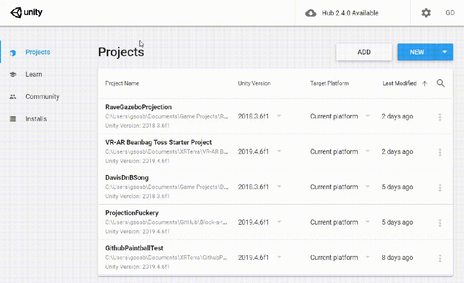Open more options menu for RaveGazeboProjection
The width and height of the screenshot is (464, 283).
click(440, 117)
